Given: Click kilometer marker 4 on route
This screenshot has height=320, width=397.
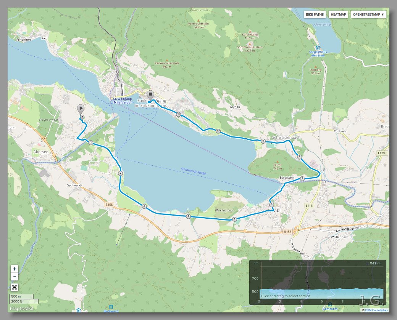Looking at the screenshot, I should pos(188,216).
